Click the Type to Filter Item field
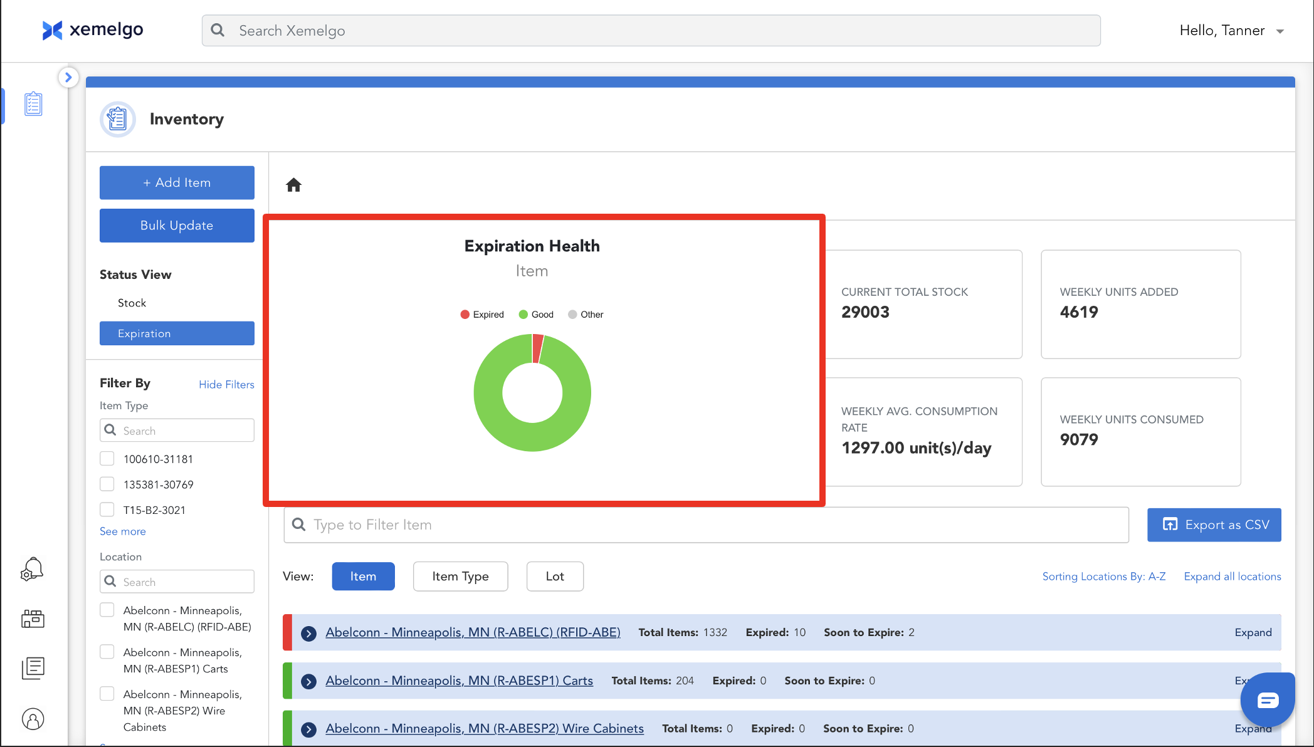 [706, 525]
